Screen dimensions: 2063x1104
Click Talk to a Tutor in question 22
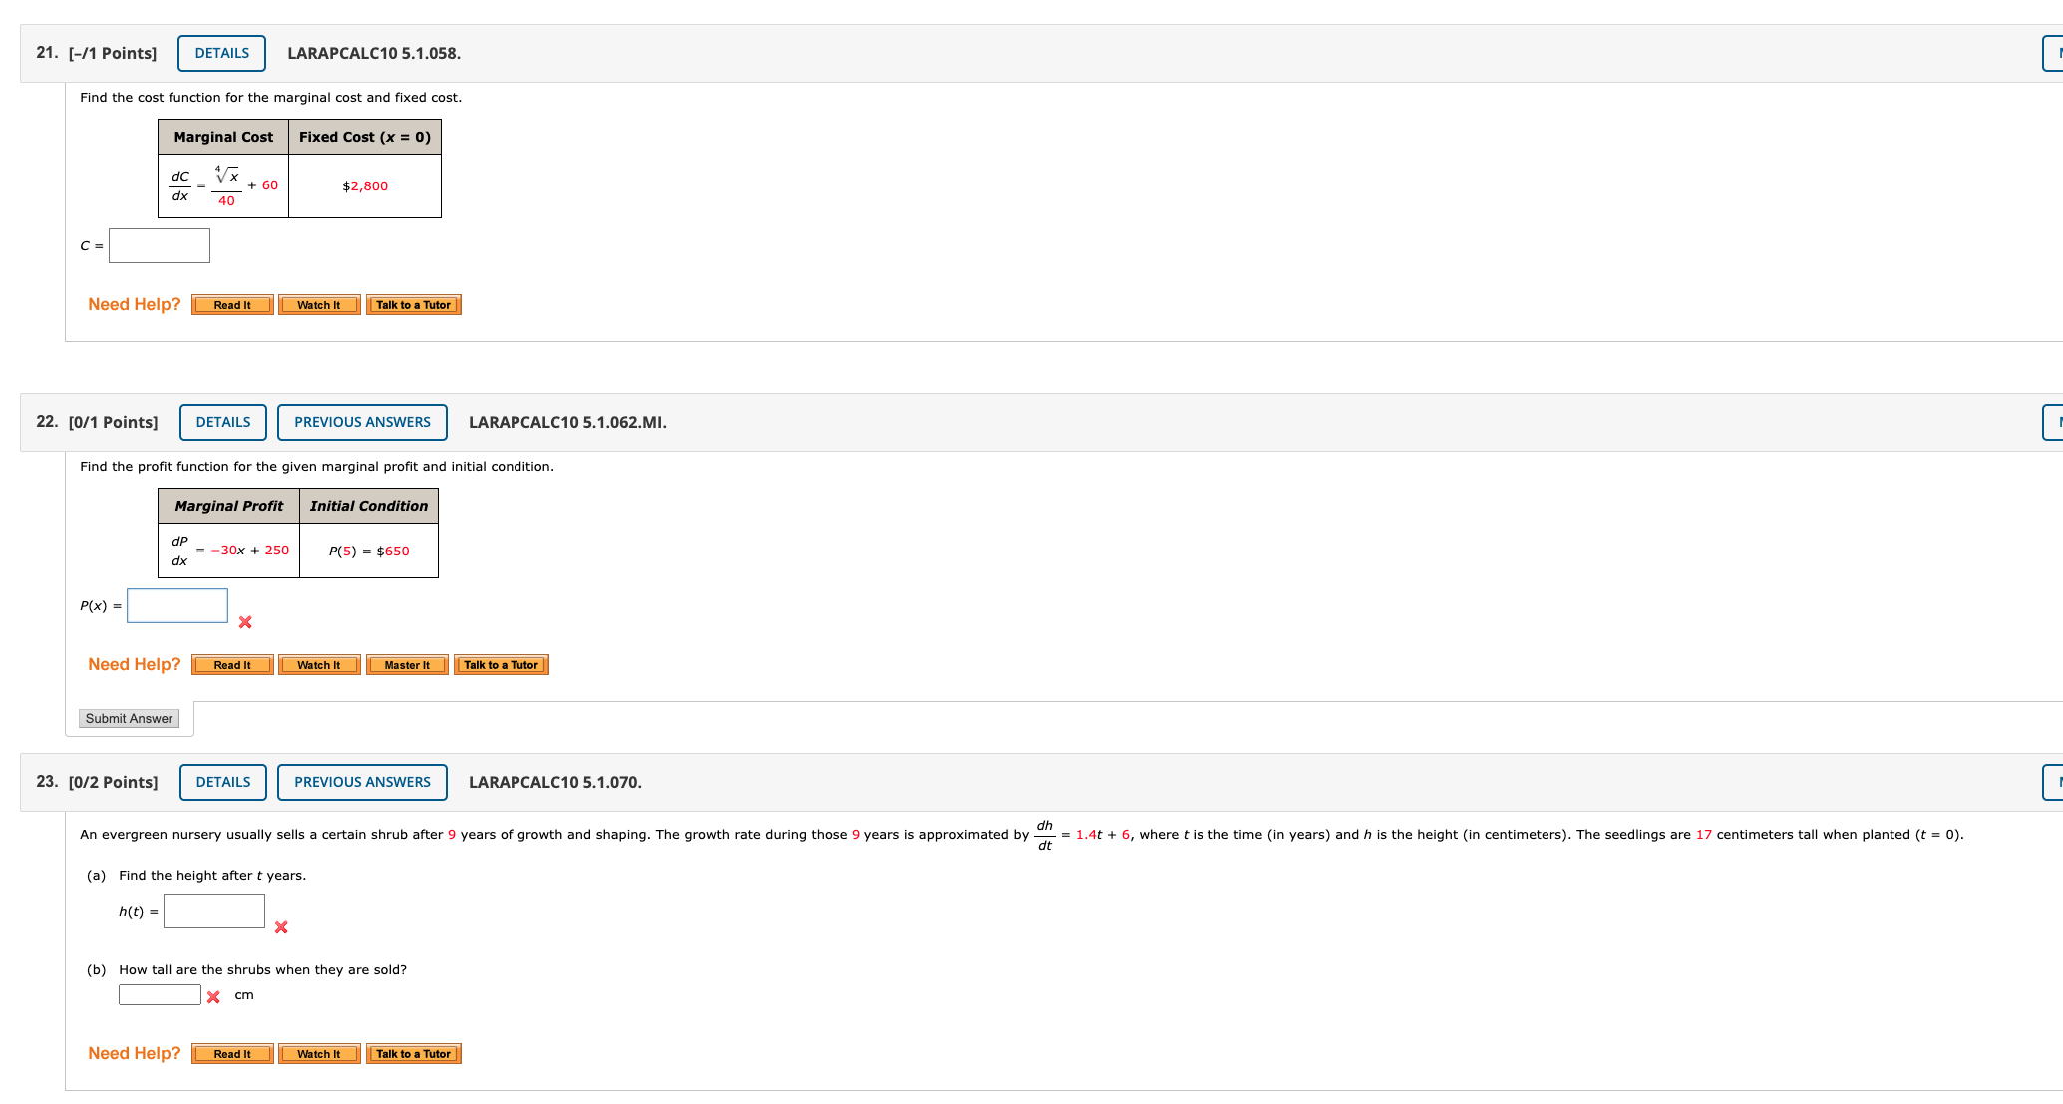pyautogui.click(x=501, y=666)
